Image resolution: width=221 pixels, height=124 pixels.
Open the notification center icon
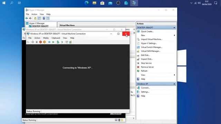(215, 3)
